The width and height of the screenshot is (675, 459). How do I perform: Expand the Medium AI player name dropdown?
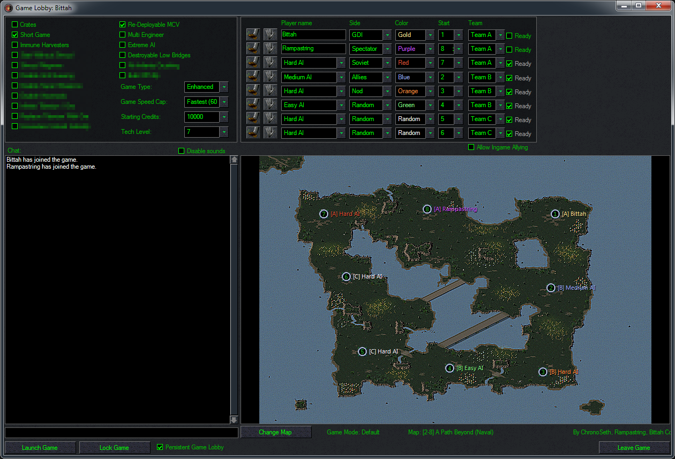(313, 77)
